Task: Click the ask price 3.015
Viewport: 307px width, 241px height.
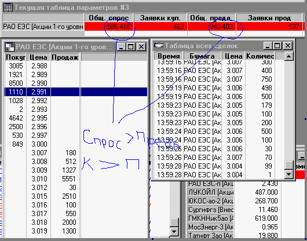Action: [39, 196]
